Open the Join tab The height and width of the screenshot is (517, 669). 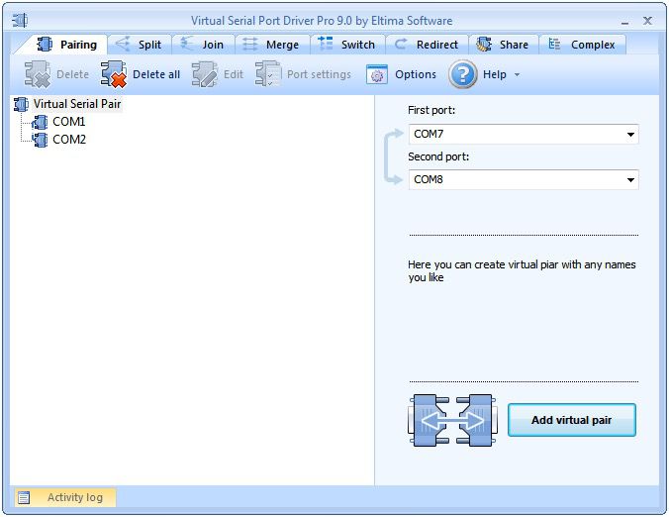(204, 45)
